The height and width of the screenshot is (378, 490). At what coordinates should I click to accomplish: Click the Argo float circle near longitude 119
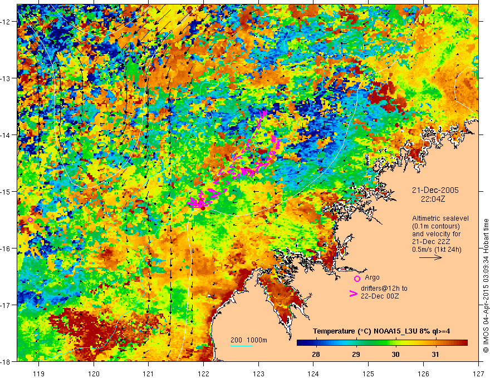point(30,220)
